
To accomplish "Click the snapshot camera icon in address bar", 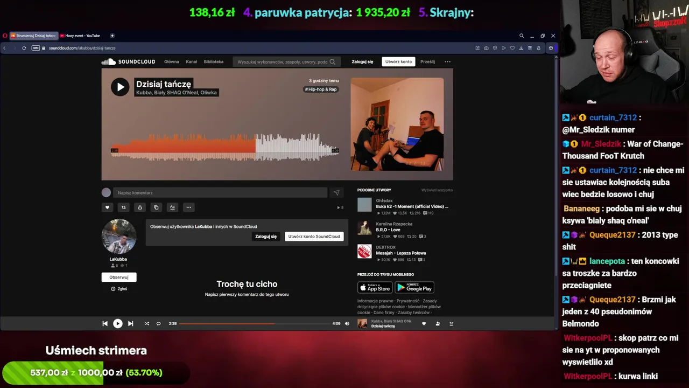I will [x=486, y=48].
